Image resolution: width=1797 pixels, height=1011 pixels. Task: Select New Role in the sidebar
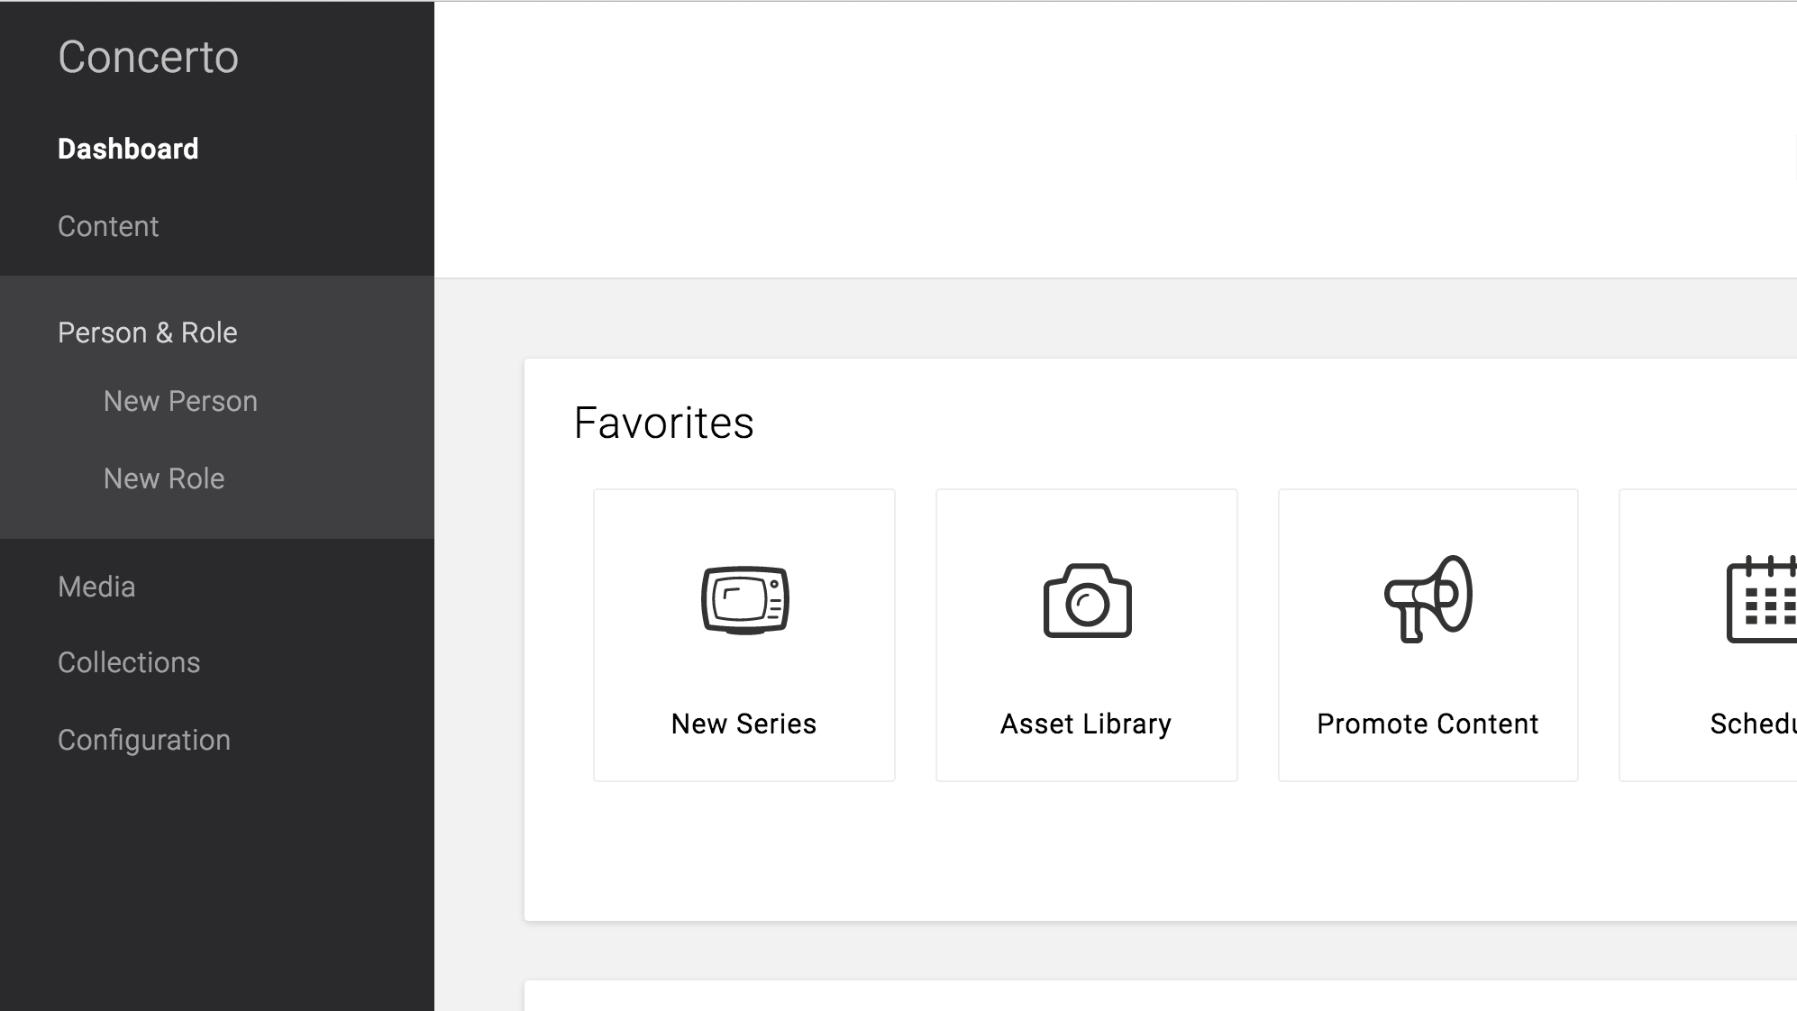(x=164, y=478)
